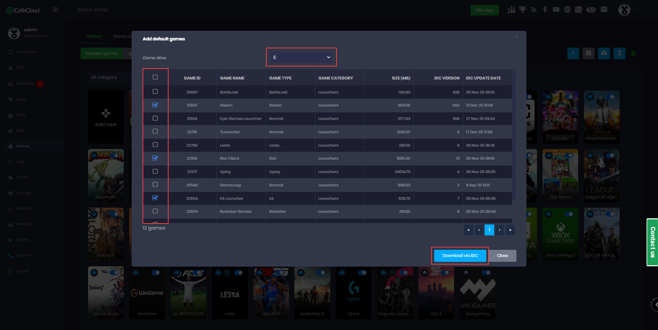Screen dimensions: 658x330
Task: Click the layered diamond icon left of the mail icon
Action: click(591, 10)
